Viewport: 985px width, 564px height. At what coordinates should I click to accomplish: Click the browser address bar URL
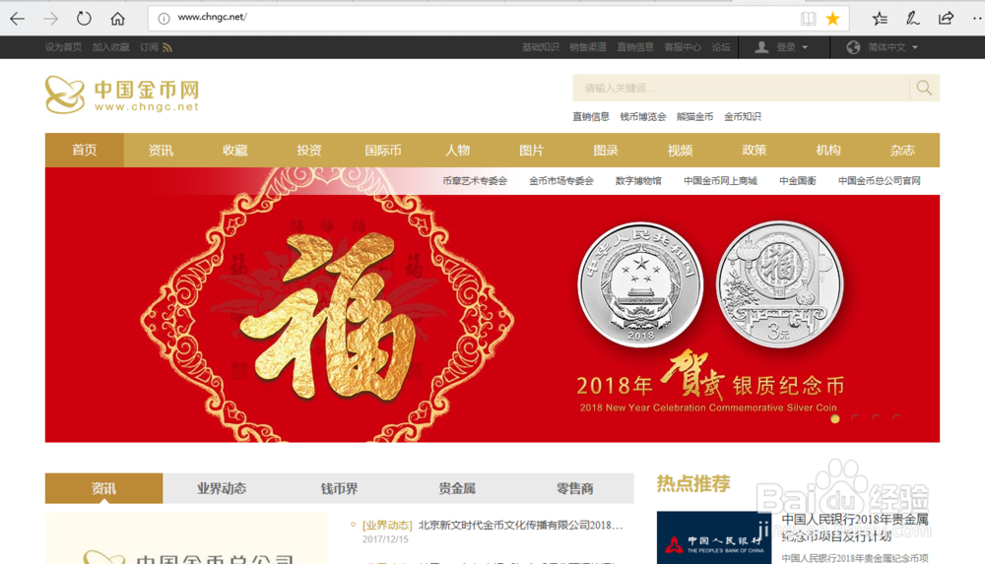coord(212,17)
